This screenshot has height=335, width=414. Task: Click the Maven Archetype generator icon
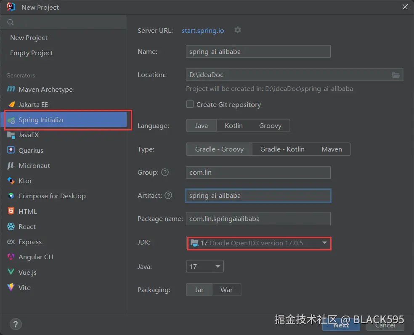point(11,89)
